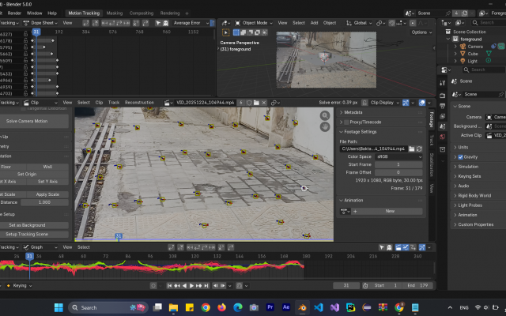
Task: Open folder browser next to File Path
Action: (411, 149)
